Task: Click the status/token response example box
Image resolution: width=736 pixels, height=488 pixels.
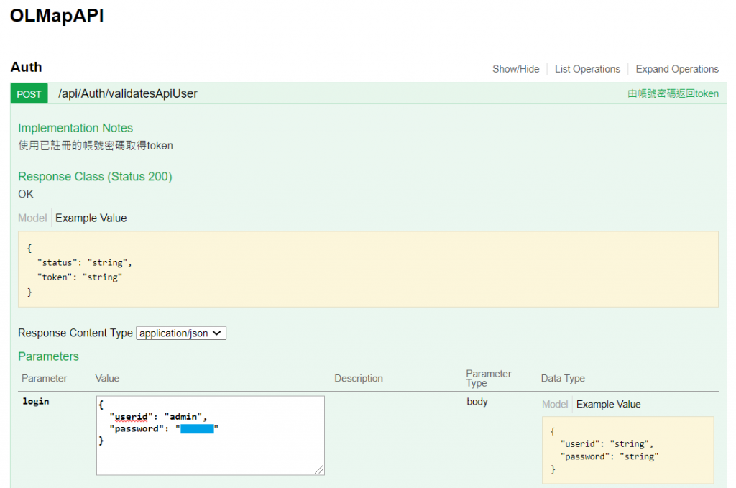Action: point(368,270)
